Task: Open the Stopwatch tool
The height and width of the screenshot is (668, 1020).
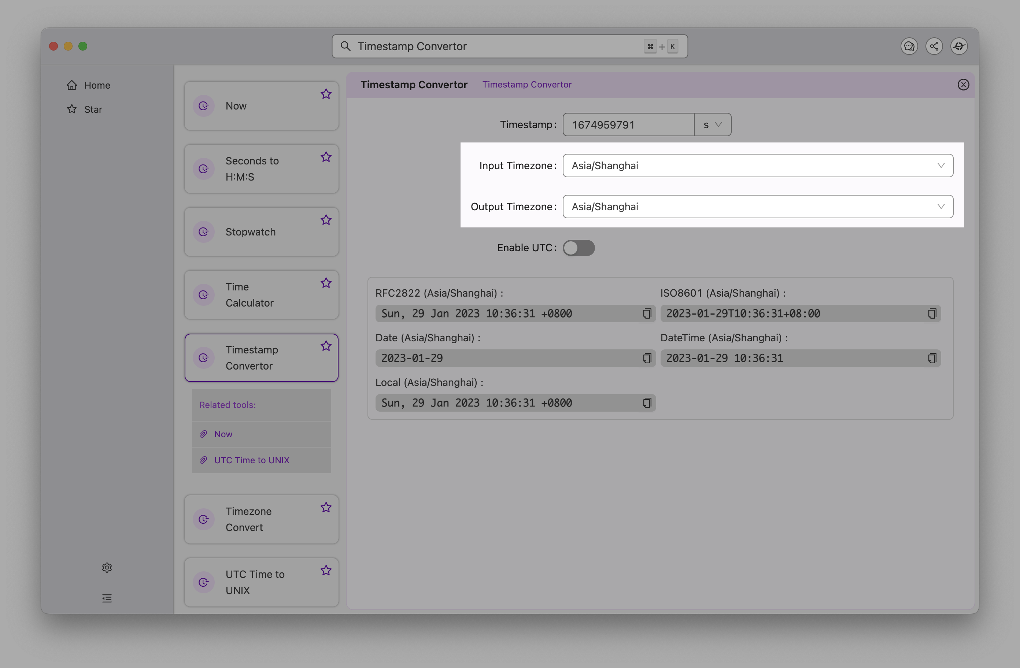Action: coord(262,232)
